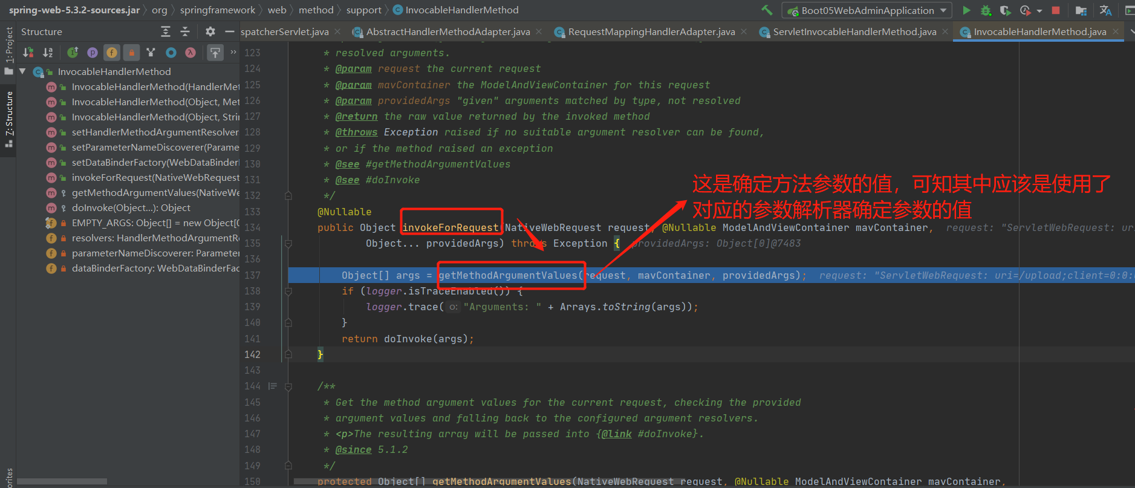
Task: Select getMethodArgumentValues in Structure tree
Action: pos(143,192)
